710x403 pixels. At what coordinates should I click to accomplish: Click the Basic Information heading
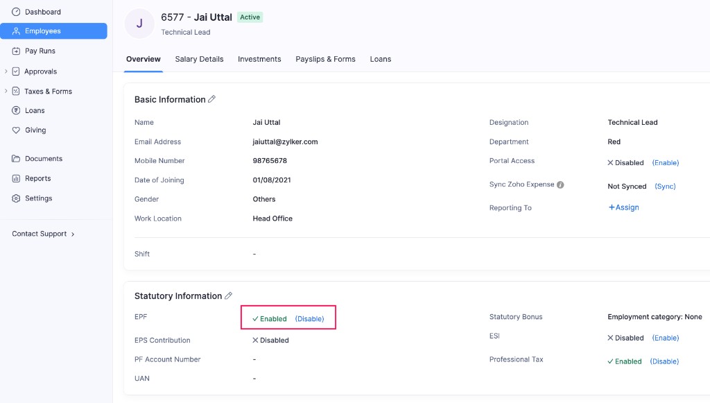coord(170,99)
